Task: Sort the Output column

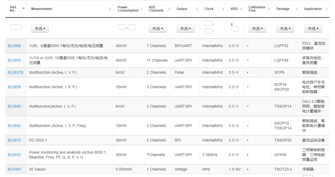Action: [196, 9]
